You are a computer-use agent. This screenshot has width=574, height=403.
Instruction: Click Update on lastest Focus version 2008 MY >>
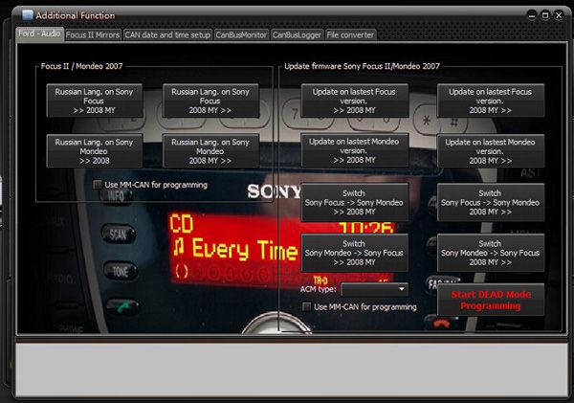click(x=491, y=101)
